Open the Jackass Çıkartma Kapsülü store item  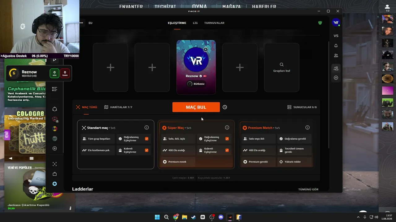tap(28, 205)
